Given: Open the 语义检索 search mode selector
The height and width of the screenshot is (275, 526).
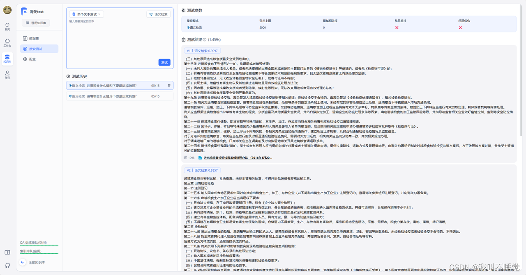Looking at the screenshot, I should pos(158,14).
